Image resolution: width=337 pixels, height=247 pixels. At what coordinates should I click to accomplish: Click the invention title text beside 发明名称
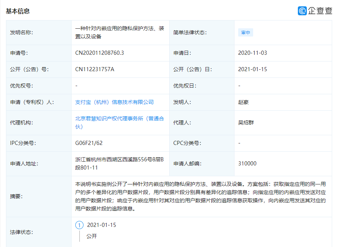119,32
